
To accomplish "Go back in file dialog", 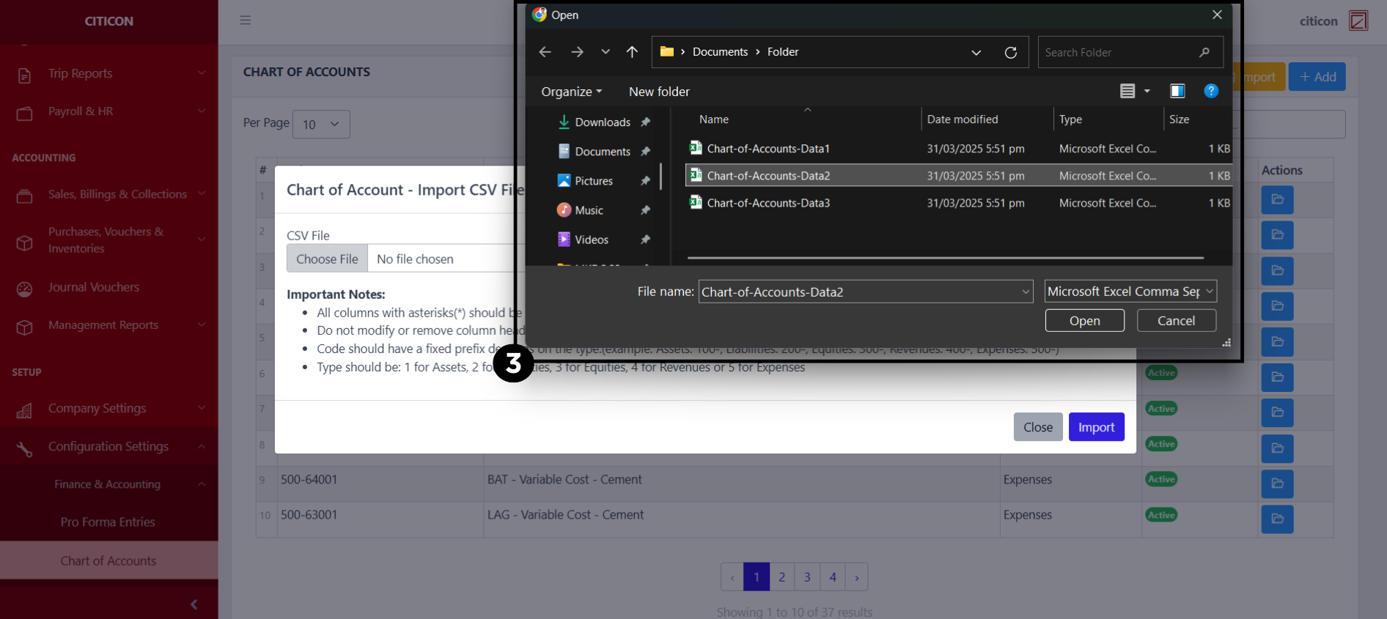I will tap(545, 52).
